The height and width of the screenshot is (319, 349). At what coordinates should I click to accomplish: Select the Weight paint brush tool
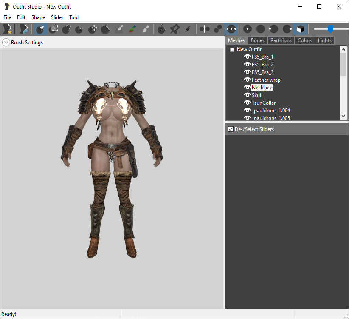tap(119, 29)
